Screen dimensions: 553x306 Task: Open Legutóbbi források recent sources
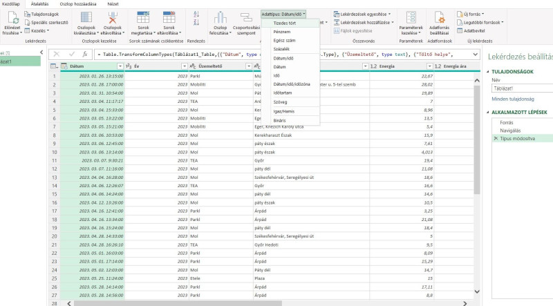click(x=480, y=22)
